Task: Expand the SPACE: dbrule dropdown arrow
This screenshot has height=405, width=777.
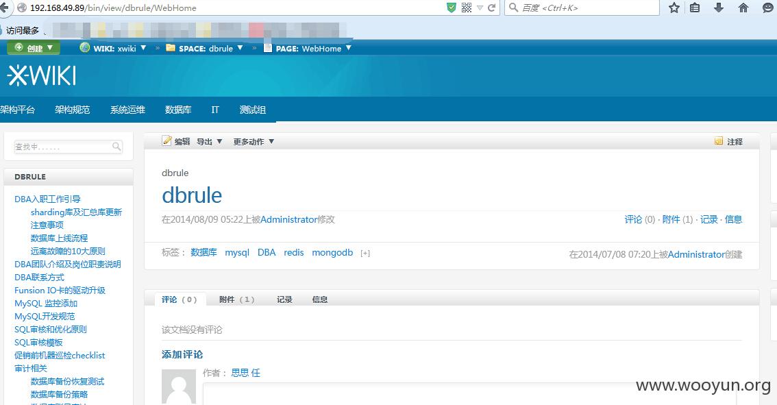Action: tap(240, 47)
